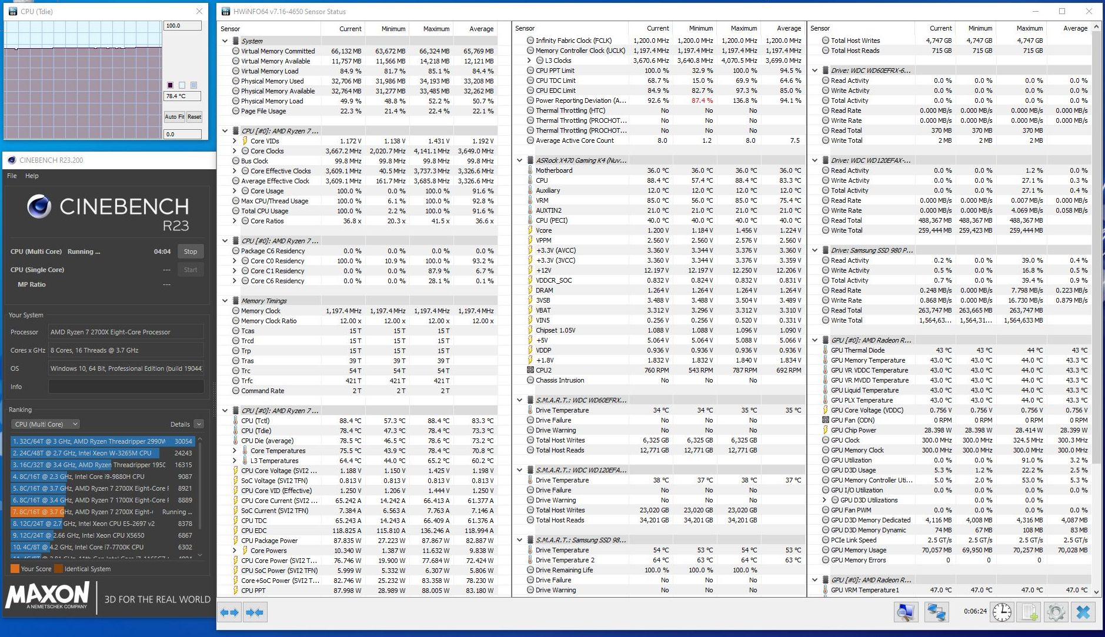Click the Info text field in Cinebench
Screen dimensions: 1105x637
[x=126, y=387]
